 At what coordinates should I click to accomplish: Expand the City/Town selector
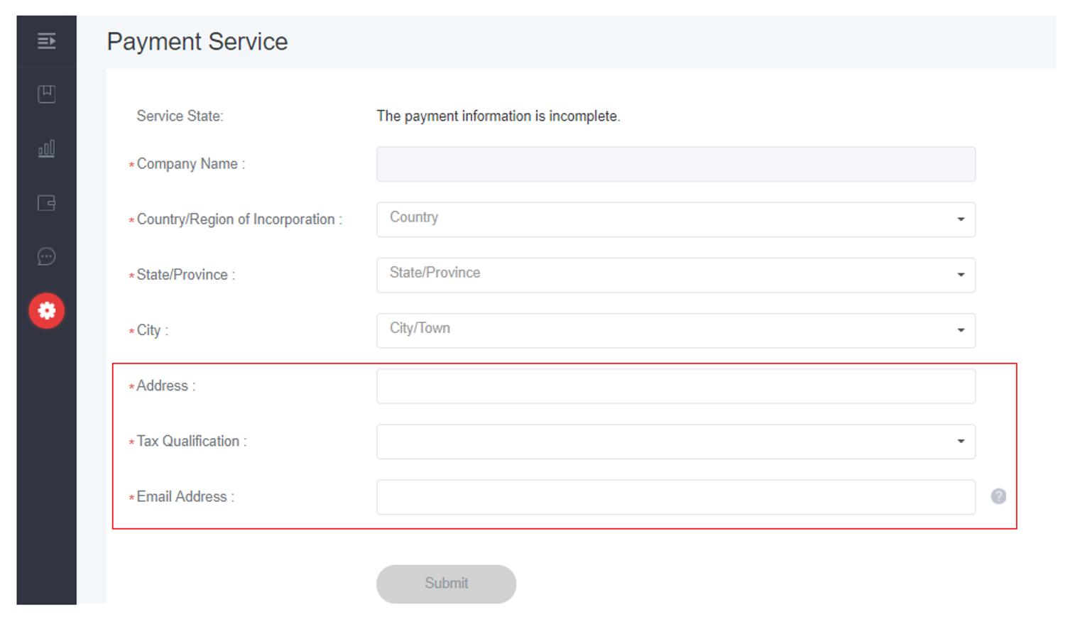[x=675, y=330]
